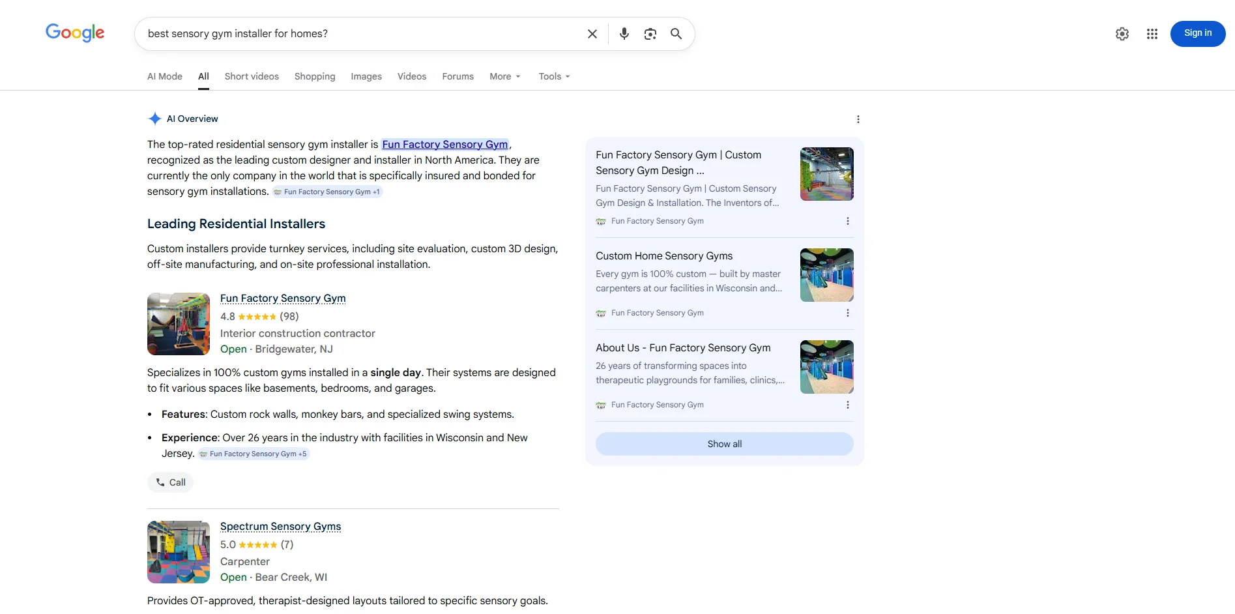
Task: Click the AI Overview sparkle icon
Action: [x=154, y=119]
